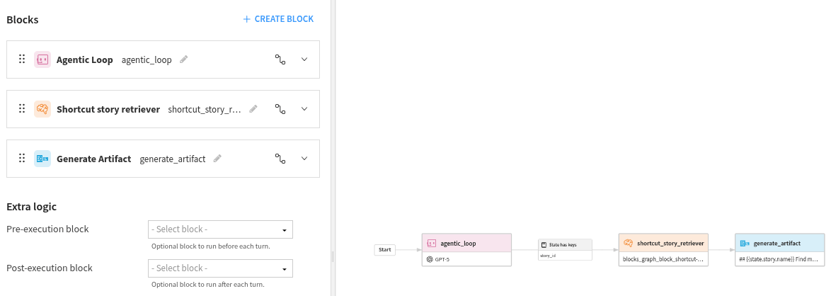Open the Post-execution block dropdown
831x296 pixels.
pyautogui.click(x=220, y=268)
